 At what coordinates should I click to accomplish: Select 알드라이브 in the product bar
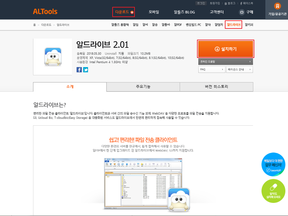pyautogui.click(x=234, y=25)
